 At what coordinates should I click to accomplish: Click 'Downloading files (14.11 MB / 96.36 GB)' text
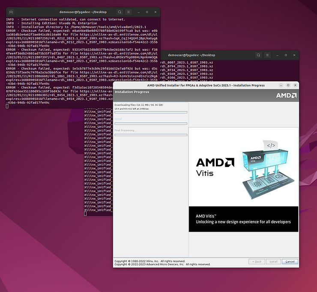(x=139, y=105)
